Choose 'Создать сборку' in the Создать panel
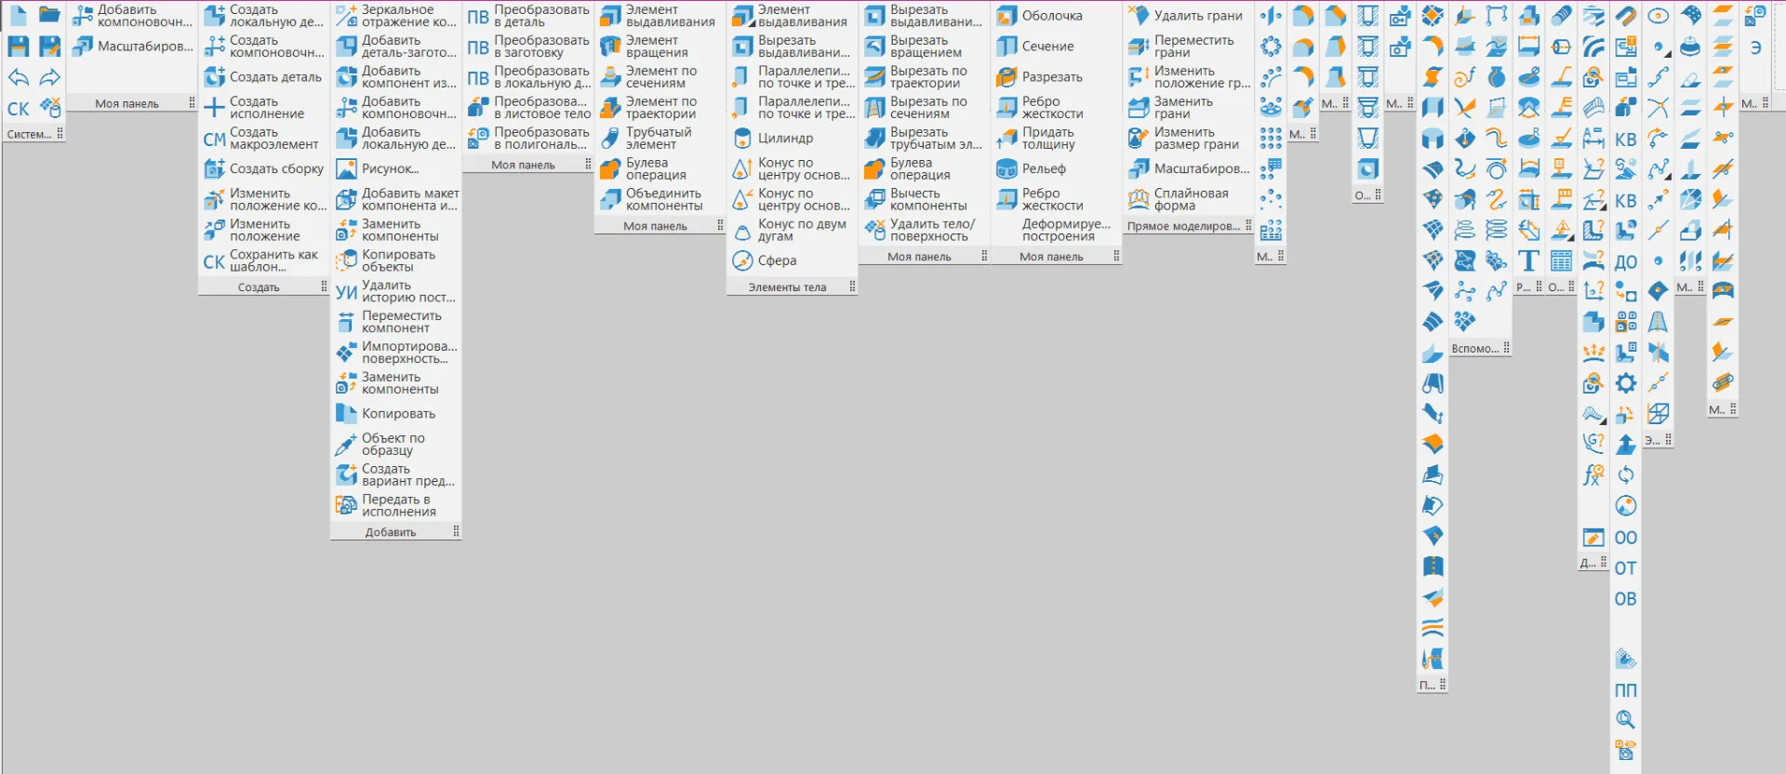1786x774 pixels. pos(263,168)
